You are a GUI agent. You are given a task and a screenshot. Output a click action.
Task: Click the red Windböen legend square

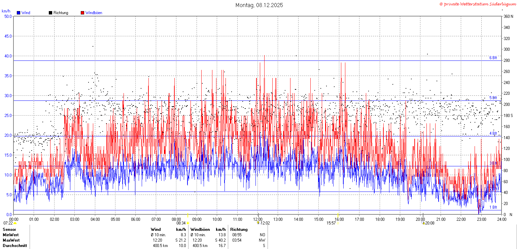82,13
